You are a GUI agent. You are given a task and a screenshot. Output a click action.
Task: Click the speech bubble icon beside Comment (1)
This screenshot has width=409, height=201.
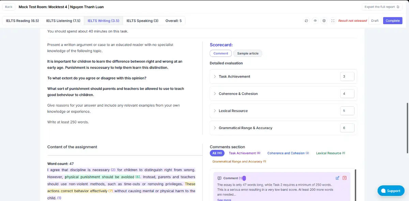point(219,178)
